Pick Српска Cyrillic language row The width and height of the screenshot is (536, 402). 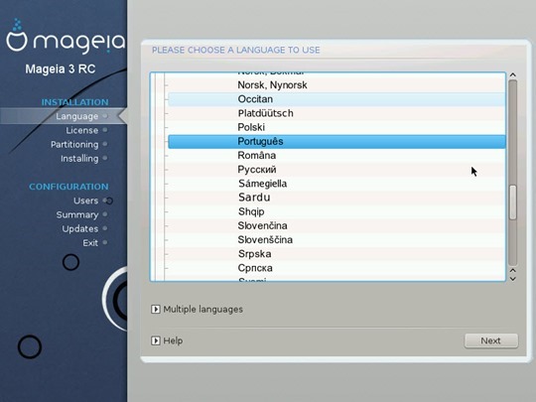tap(336, 268)
